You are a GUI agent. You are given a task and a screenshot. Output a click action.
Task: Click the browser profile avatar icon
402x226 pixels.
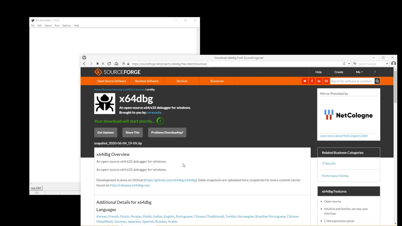(x=394, y=64)
